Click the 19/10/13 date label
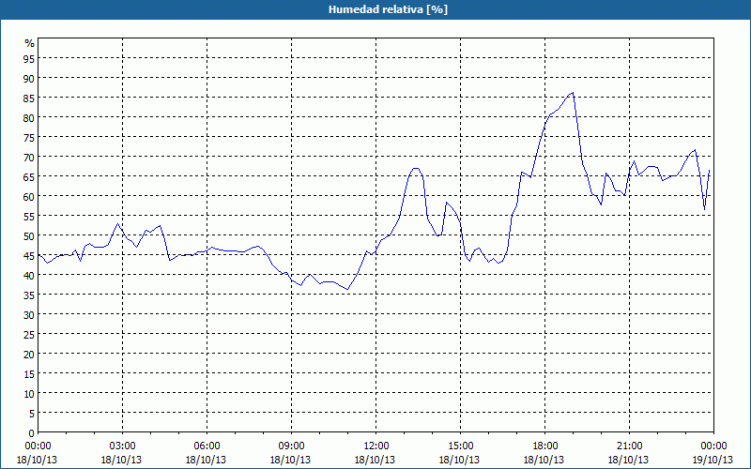The height and width of the screenshot is (469, 751). click(x=713, y=460)
